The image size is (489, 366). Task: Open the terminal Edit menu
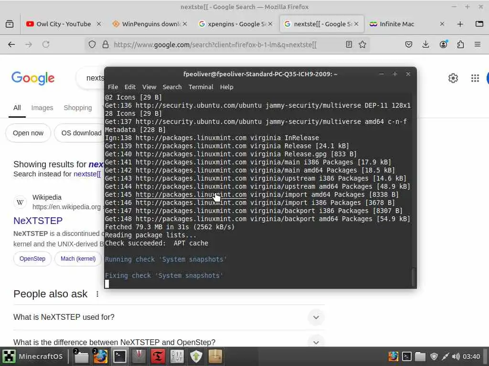130,87
